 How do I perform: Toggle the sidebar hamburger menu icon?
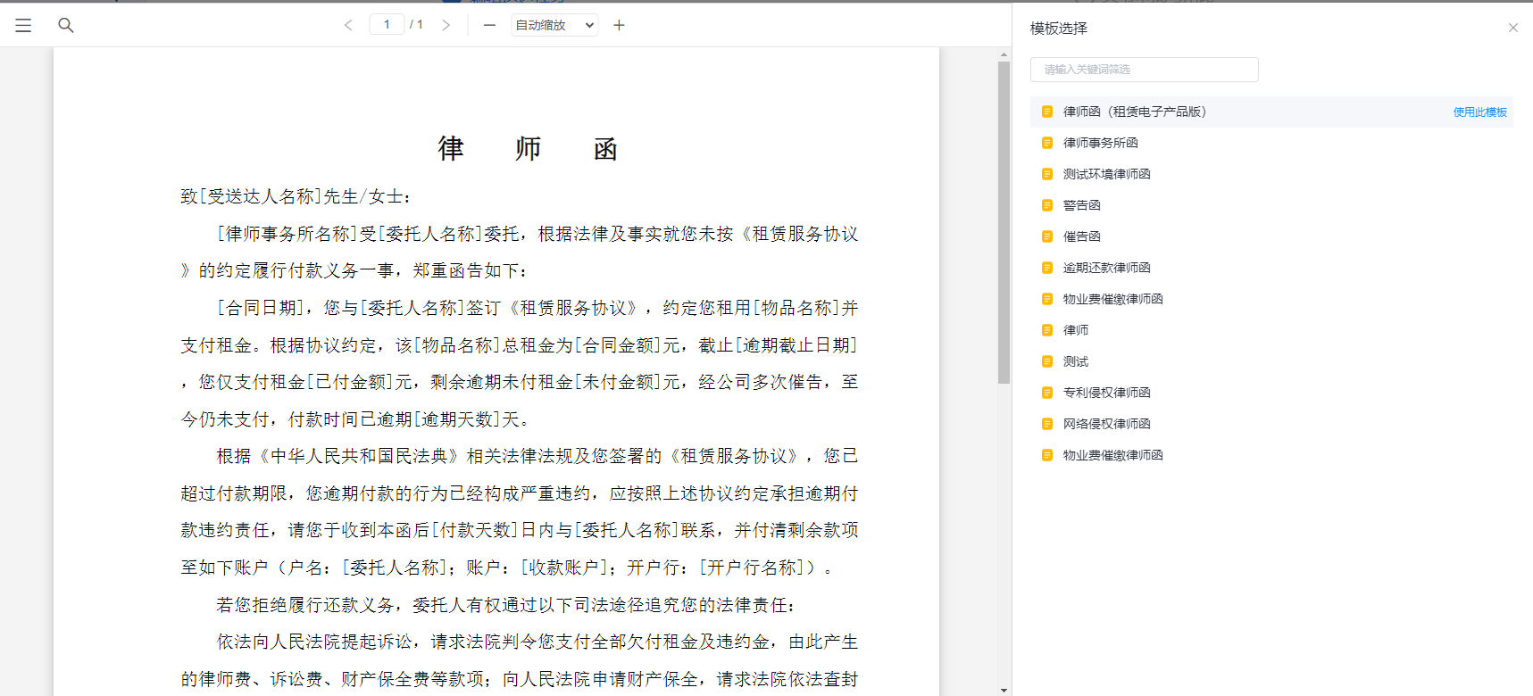[x=23, y=26]
